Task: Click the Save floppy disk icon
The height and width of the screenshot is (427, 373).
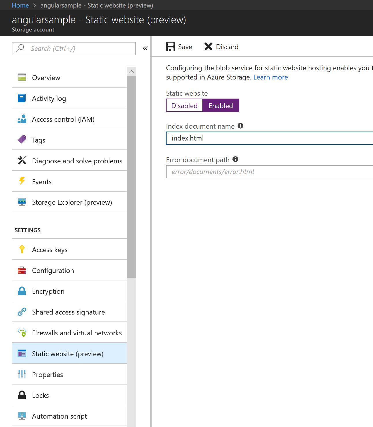Action: (171, 46)
